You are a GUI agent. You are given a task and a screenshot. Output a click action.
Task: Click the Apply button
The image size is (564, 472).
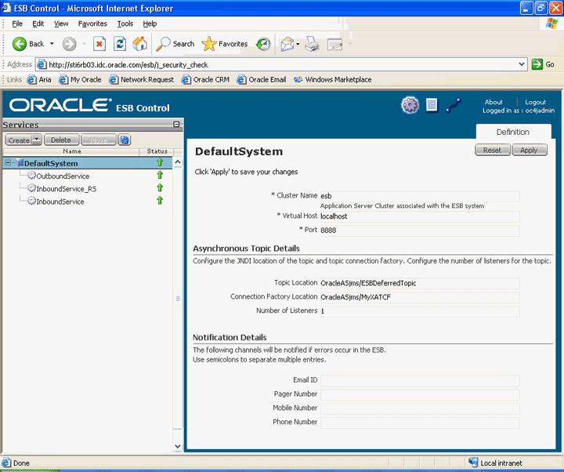click(529, 150)
